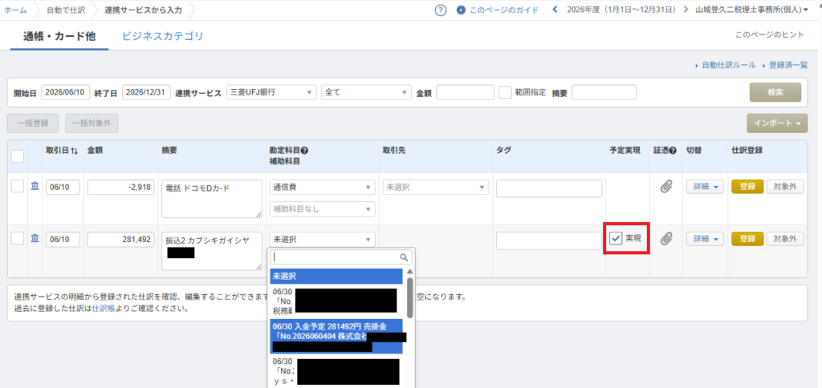822x388 pixels.
Task: Open 登録済一覧 link
Action: (x=788, y=66)
